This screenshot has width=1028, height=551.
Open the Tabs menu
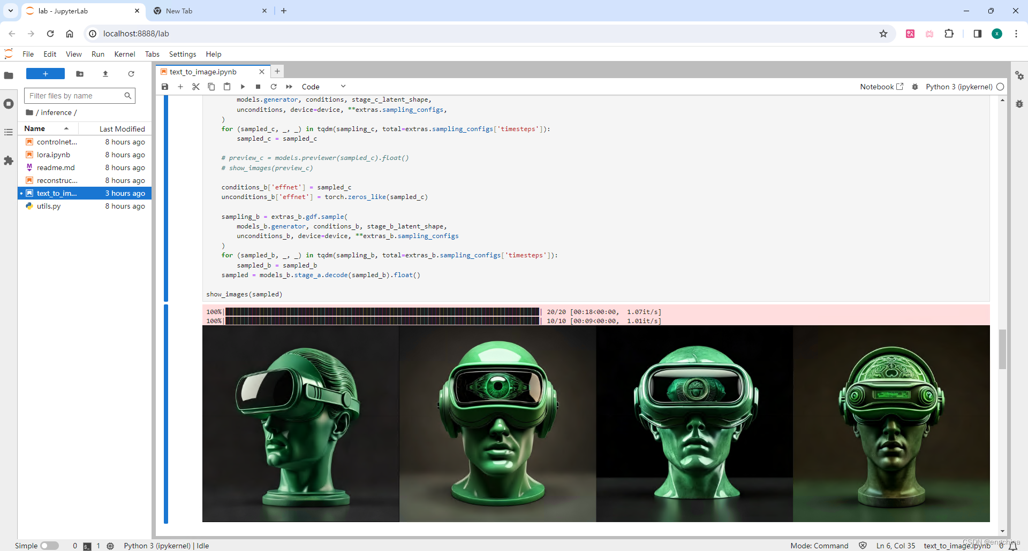[x=152, y=54]
